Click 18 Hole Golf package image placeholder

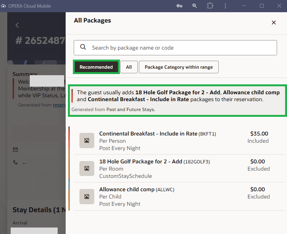tap(87, 168)
